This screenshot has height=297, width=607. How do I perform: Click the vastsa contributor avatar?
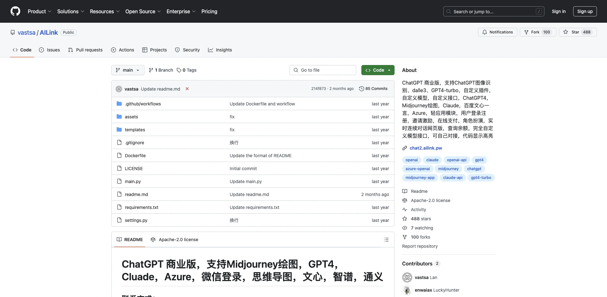pyautogui.click(x=407, y=277)
